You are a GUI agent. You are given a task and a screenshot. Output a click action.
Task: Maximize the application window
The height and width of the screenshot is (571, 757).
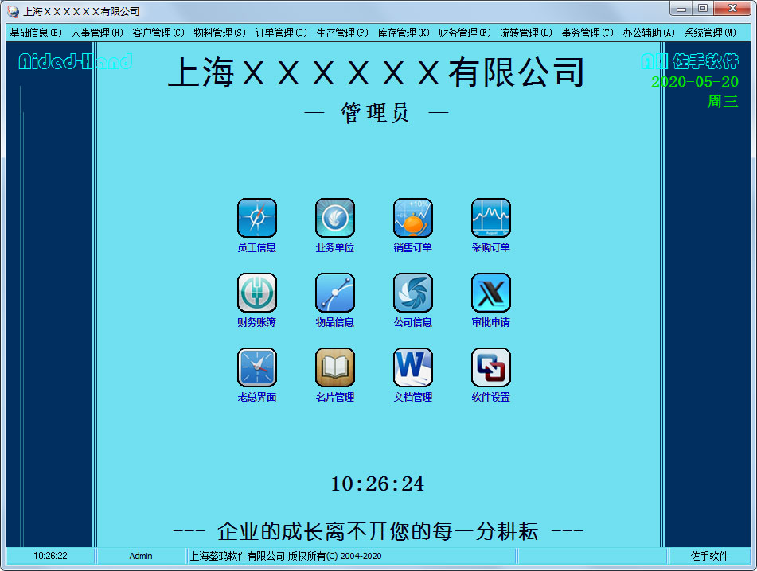703,8
